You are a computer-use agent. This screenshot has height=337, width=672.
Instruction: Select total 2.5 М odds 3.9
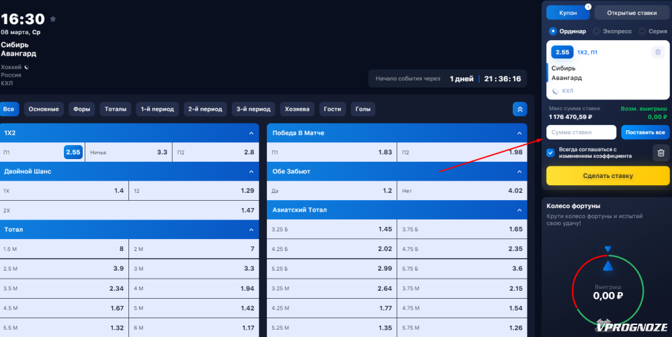pos(64,269)
